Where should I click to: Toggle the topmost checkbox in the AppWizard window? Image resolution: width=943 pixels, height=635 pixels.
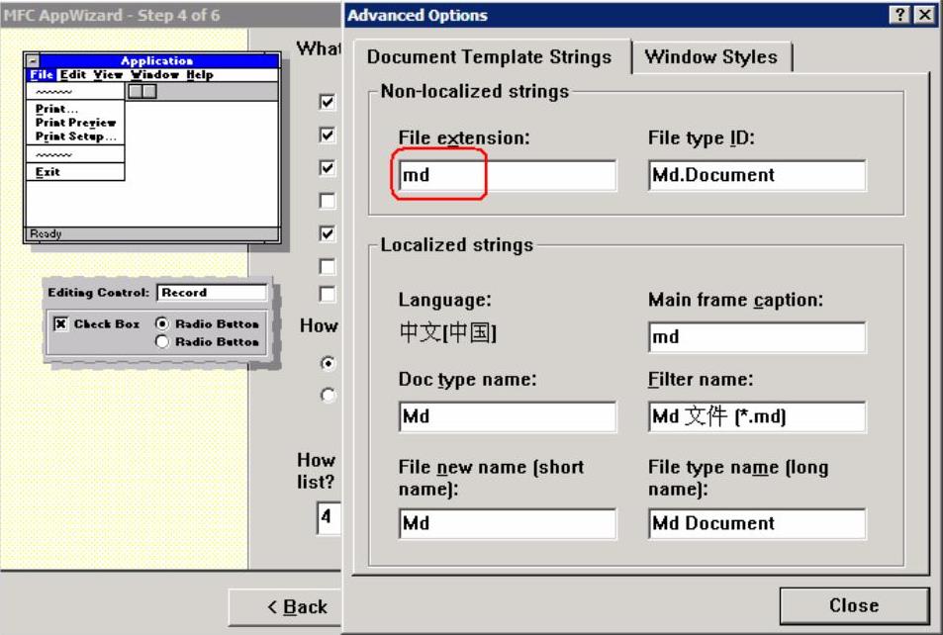click(328, 102)
